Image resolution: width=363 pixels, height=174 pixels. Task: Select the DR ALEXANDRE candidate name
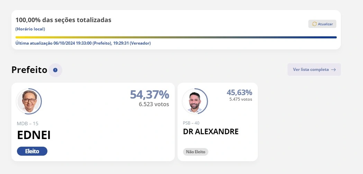(211, 132)
